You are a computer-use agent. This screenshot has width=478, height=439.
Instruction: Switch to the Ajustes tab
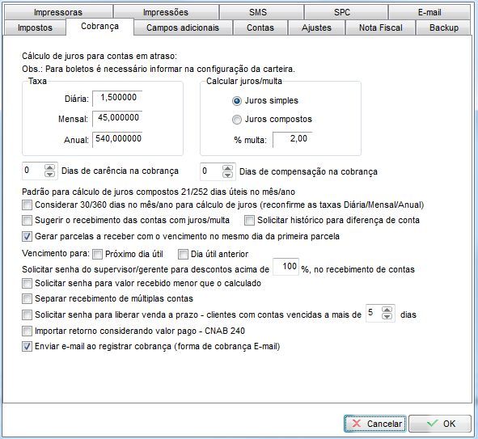pos(316,27)
